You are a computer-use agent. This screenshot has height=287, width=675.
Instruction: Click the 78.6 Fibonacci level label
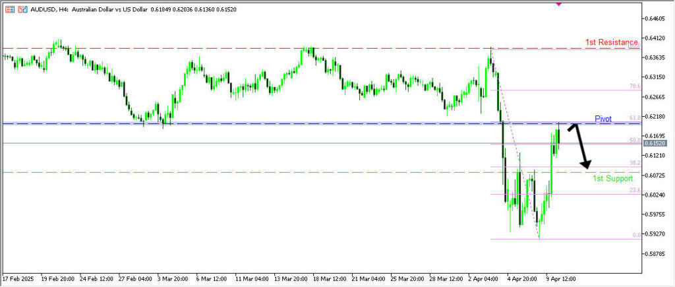pyautogui.click(x=634, y=86)
